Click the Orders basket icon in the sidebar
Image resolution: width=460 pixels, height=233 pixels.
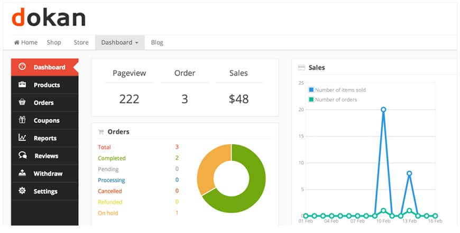(x=22, y=102)
